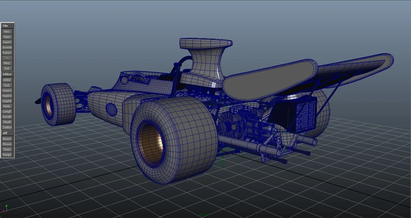Click the Open button
The width and height of the screenshot is (411, 218).
[7, 37]
